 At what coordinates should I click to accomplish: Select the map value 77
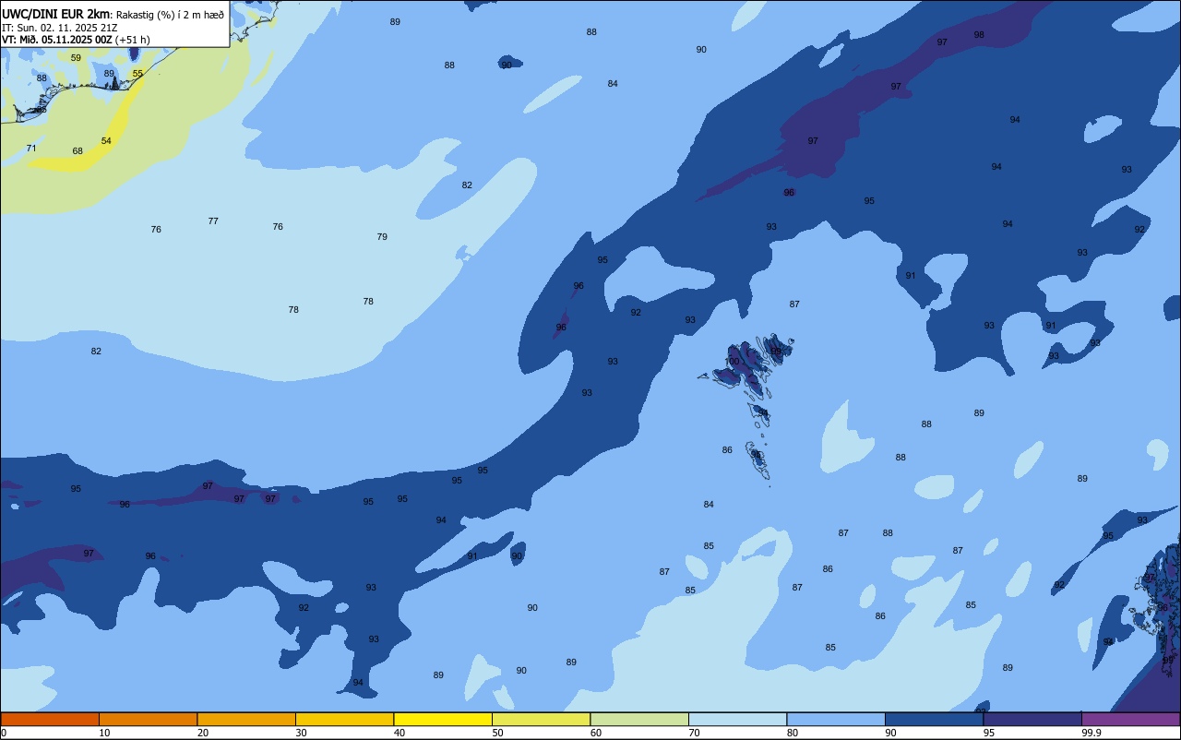[x=213, y=221]
